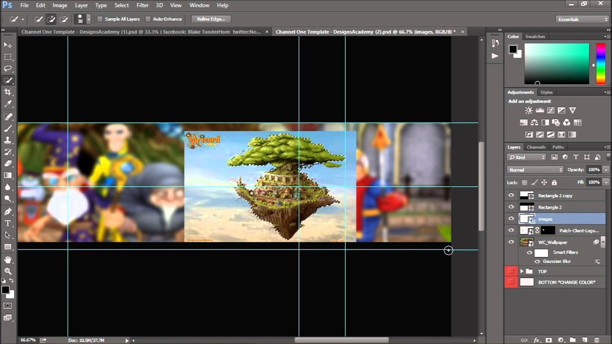
Task: Open the Opacity slider dropdown arrow
Action: [606, 170]
